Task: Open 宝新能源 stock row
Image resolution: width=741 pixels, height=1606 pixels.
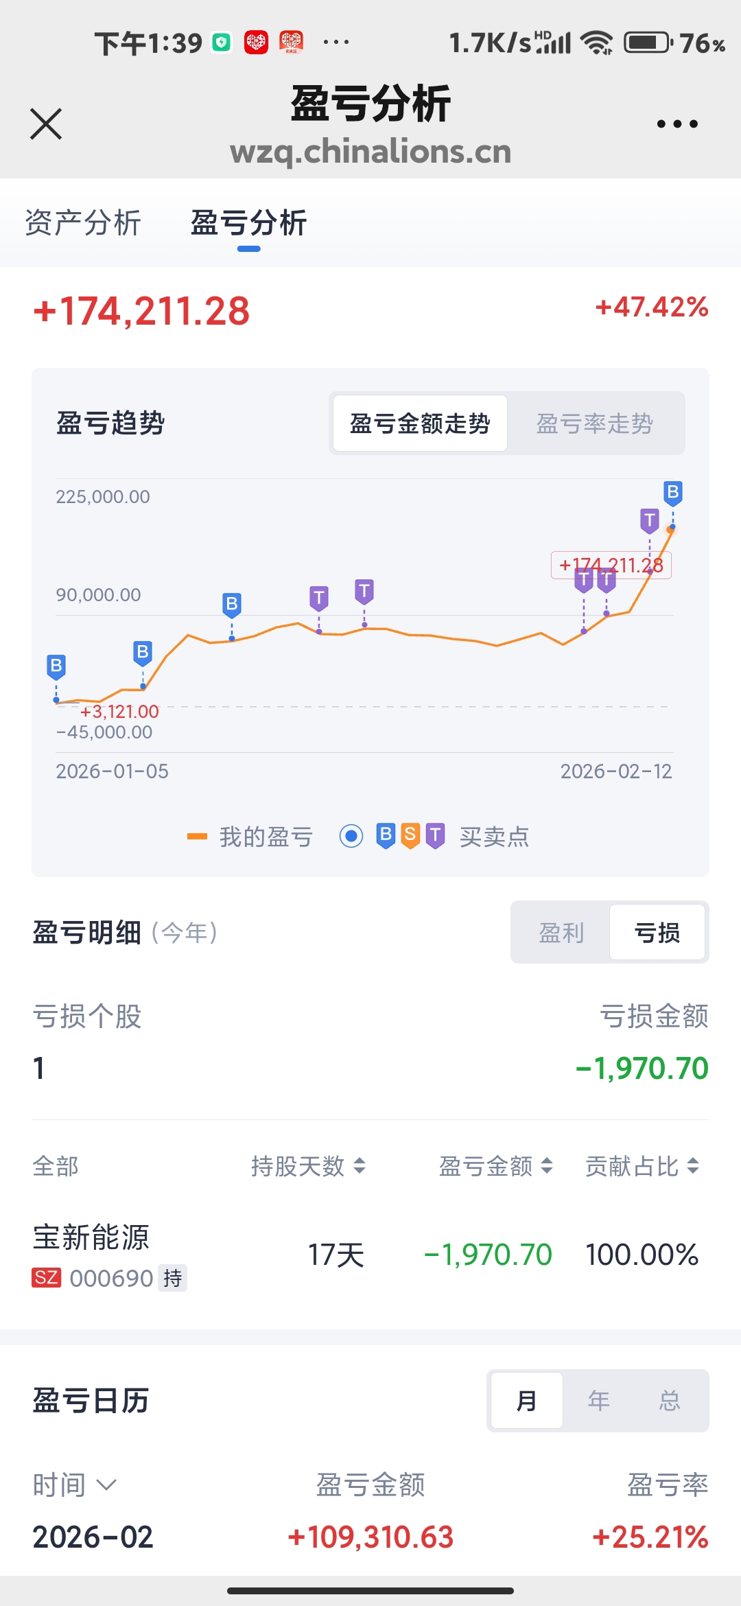Action: click(91, 1238)
